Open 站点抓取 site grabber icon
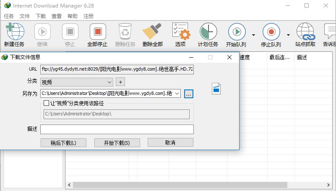The width and height of the screenshot is (336, 191). click(x=306, y=32)
